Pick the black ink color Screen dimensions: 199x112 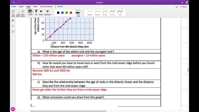point(58,12)
